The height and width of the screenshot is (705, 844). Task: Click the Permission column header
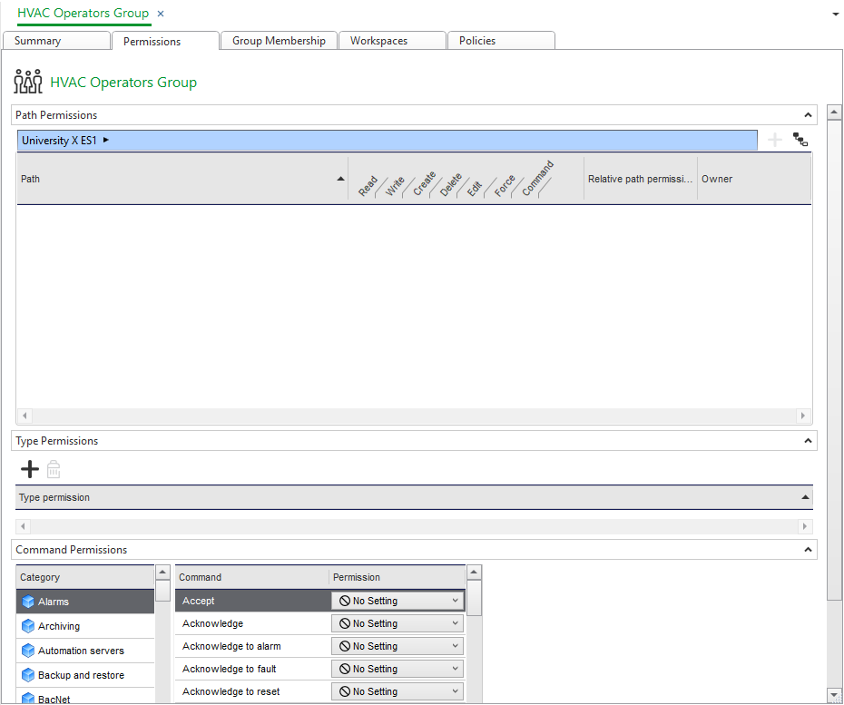click(x=397, y=577)
